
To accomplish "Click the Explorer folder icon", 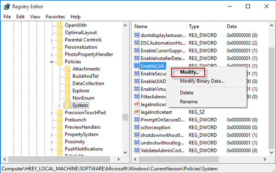I will pyautogui.click(x=68, y=91).
